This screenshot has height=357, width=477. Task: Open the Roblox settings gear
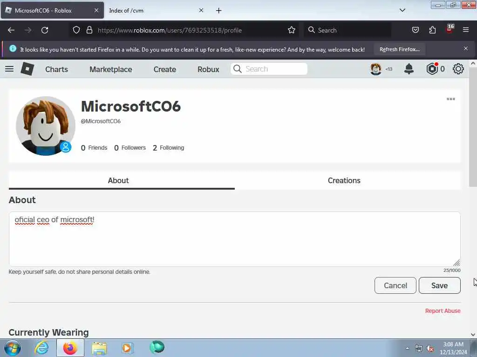pyautogui.click(x=458, y=69)
